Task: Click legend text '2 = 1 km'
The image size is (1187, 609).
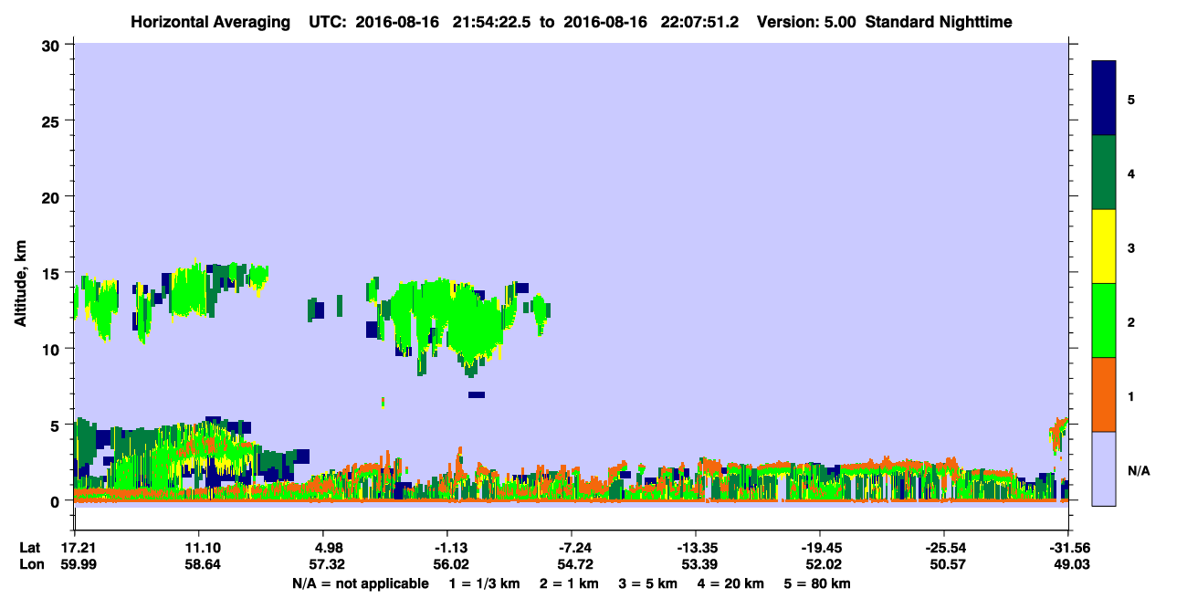Action: [x=569, y=583]
